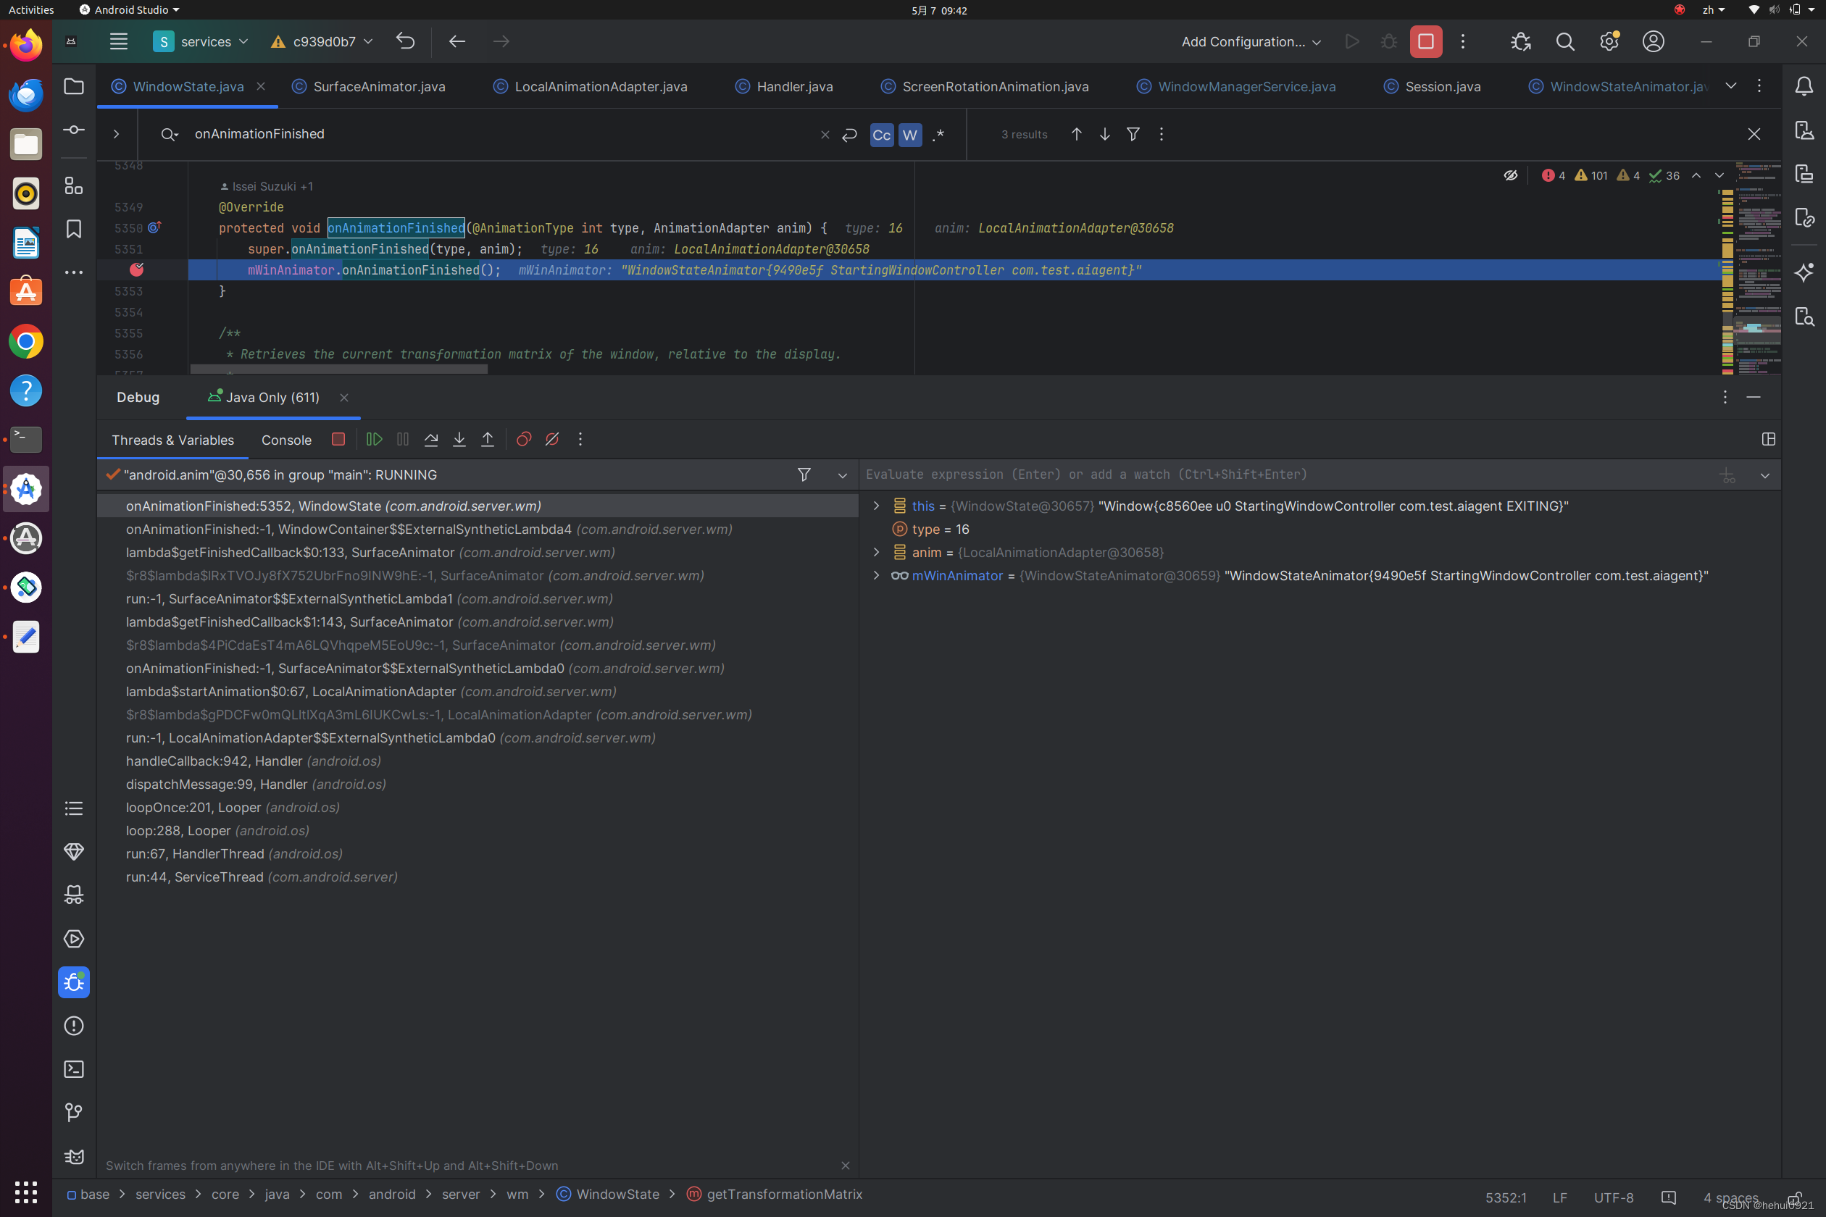The width and height of the screenshot is (1826, 1217).
Task: Open the Terminal tool window icon
Action: (x=74, y=1069)
